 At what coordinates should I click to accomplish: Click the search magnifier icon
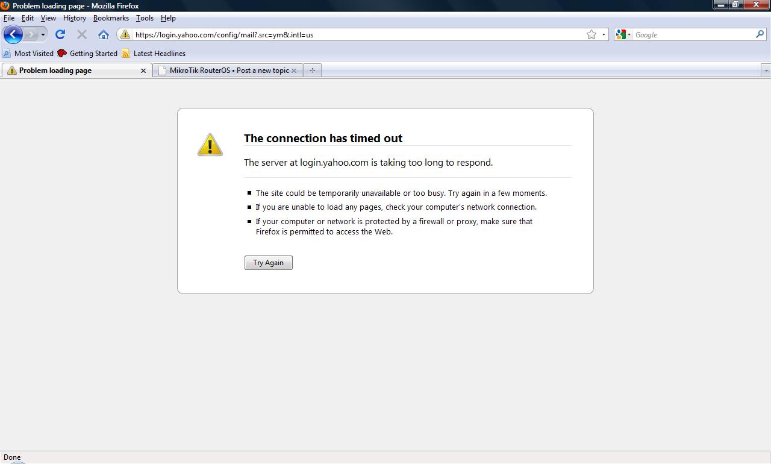coord(760,34)
